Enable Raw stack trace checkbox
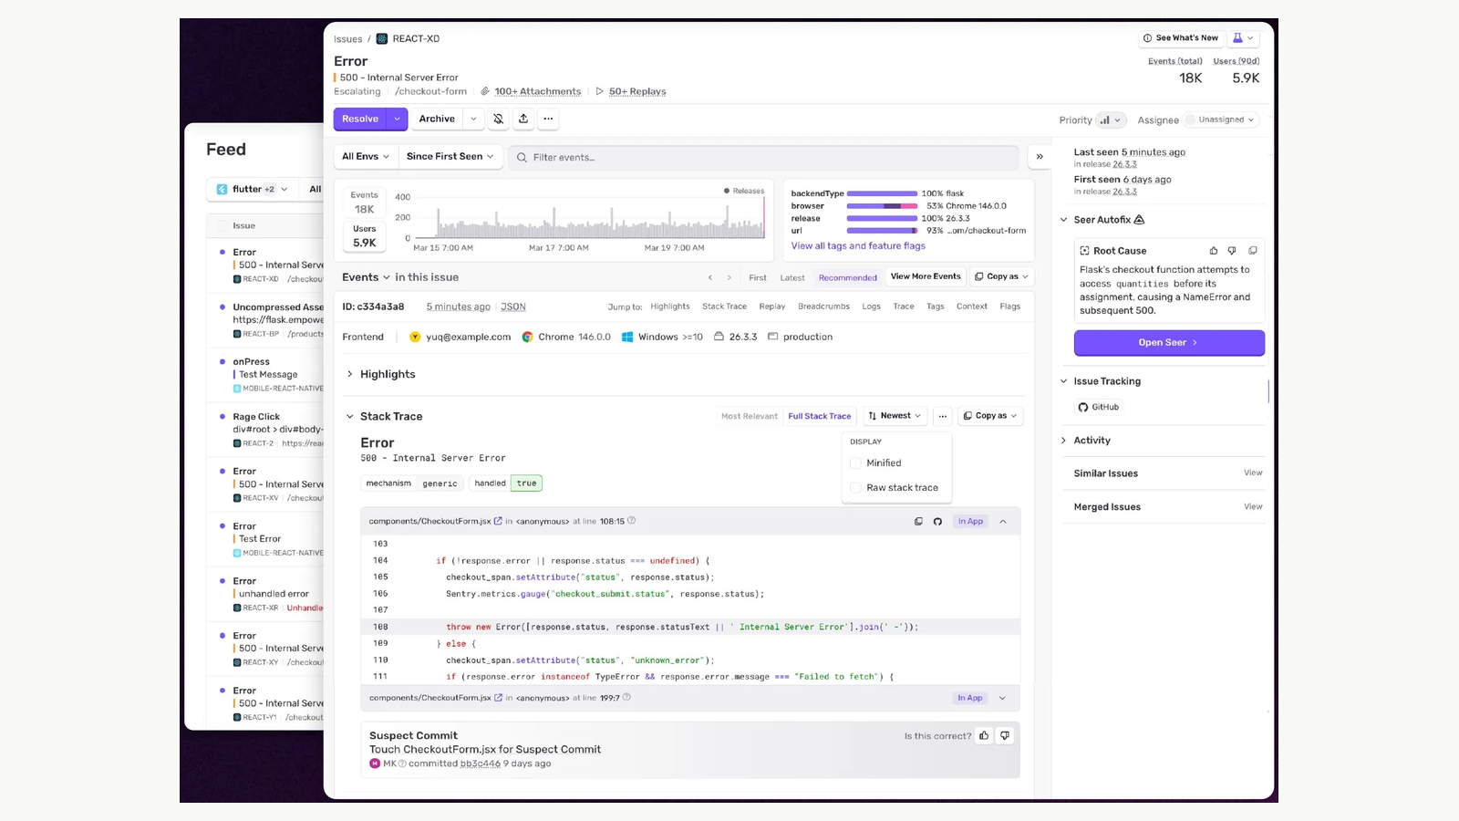Image resolution: width=1459 pixels, height=821 pixels. [x=855, y=488]
